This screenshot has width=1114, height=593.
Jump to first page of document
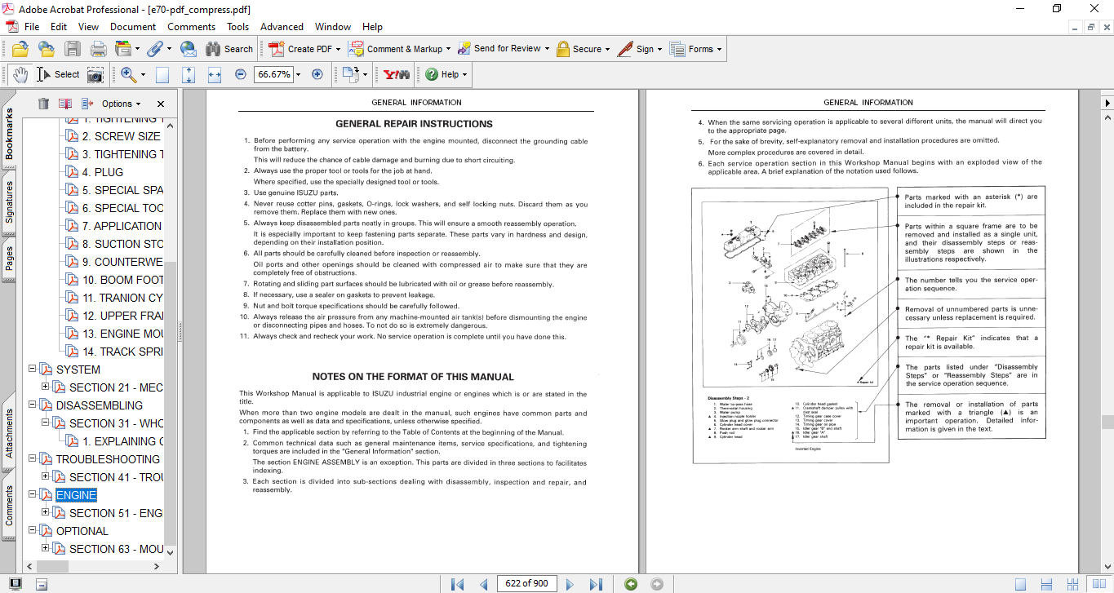click(x=457, y=584)
